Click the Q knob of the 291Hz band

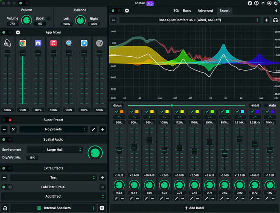[210, 185]
